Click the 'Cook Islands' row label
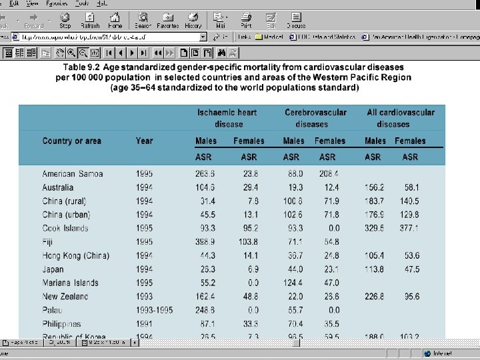 [x=65, y=228]
